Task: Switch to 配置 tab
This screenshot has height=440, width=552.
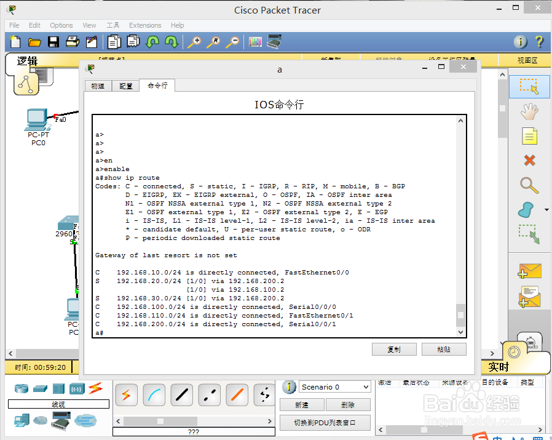Action: coord(125,86)
